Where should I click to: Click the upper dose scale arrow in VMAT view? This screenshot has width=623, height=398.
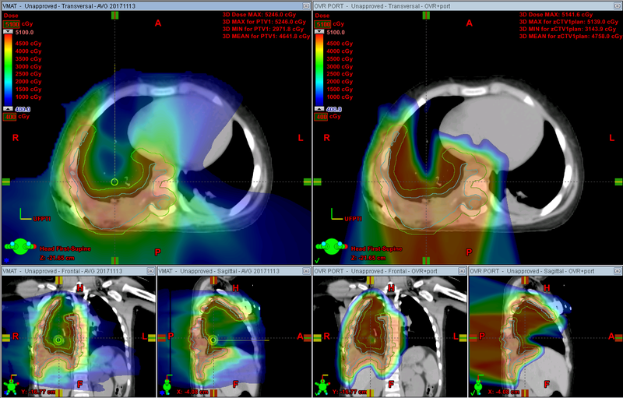[x=8, y=32]
